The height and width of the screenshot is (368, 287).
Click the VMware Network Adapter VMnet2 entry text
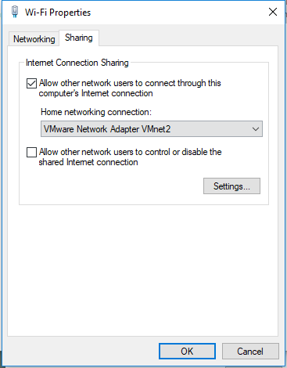107,129
